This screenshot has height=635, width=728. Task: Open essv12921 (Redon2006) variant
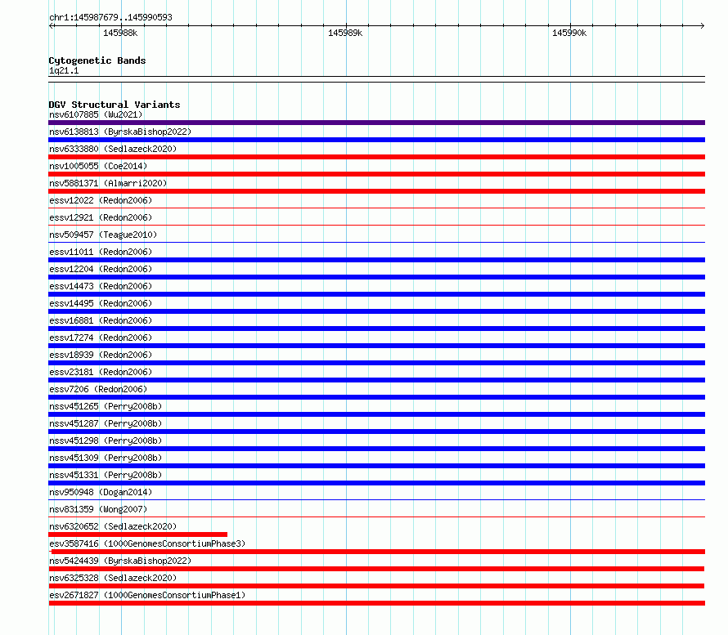(x=101, y=217)
